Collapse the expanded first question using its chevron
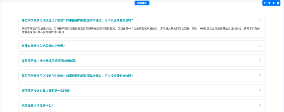The image size is (284, 112). (260, 20)
